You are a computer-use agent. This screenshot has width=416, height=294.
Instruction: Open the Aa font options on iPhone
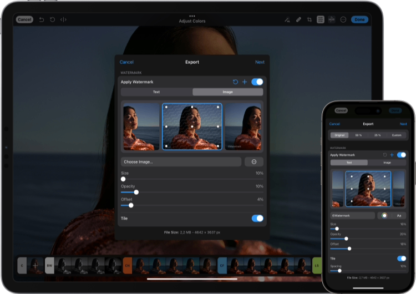pos(398,215)
